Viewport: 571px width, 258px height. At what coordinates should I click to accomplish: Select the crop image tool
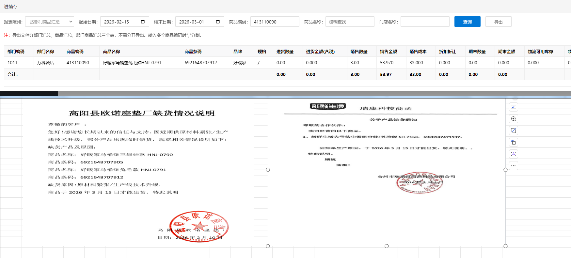pyautogui.click(x=514, y=130)
